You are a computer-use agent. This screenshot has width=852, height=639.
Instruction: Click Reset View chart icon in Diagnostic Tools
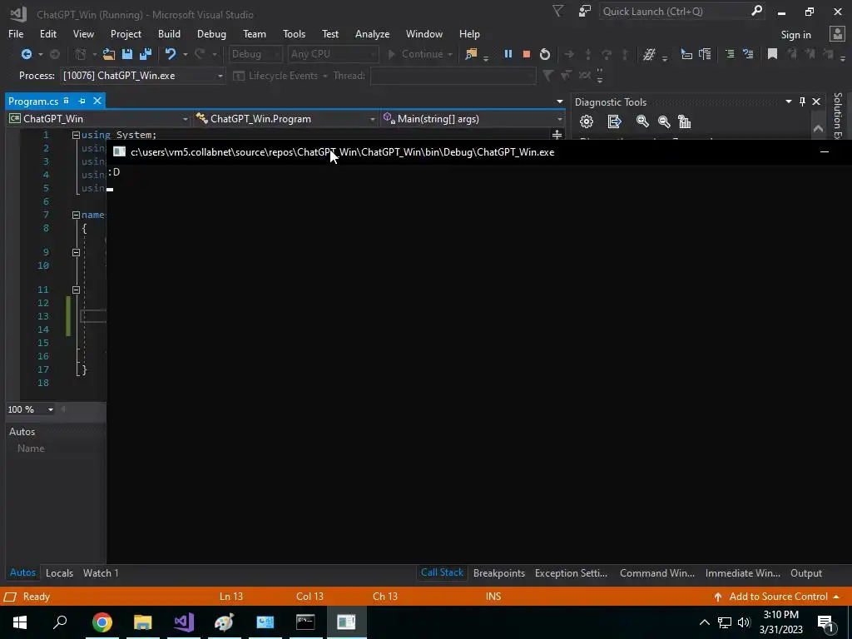coord(684,121)
